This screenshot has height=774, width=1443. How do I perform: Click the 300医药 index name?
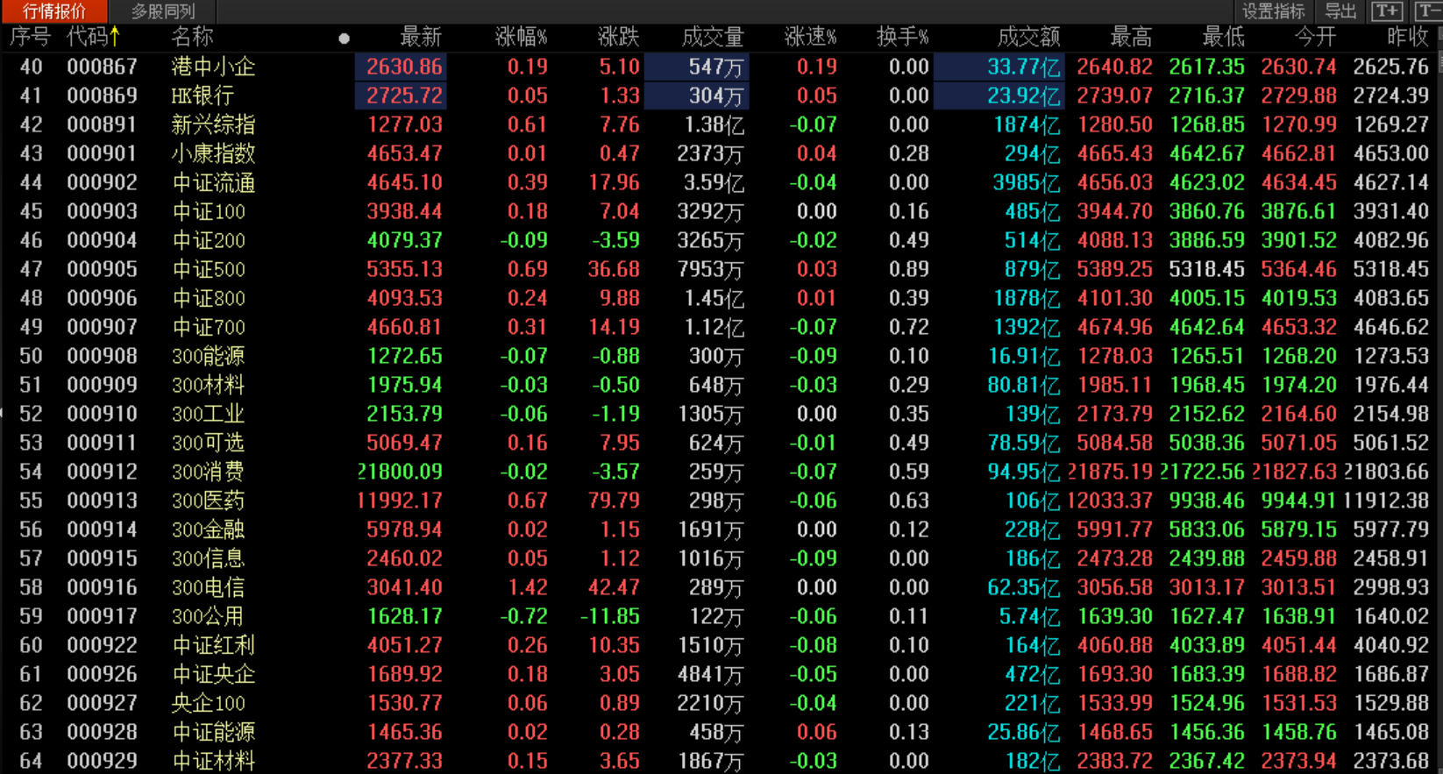click(x=208, y=501)
